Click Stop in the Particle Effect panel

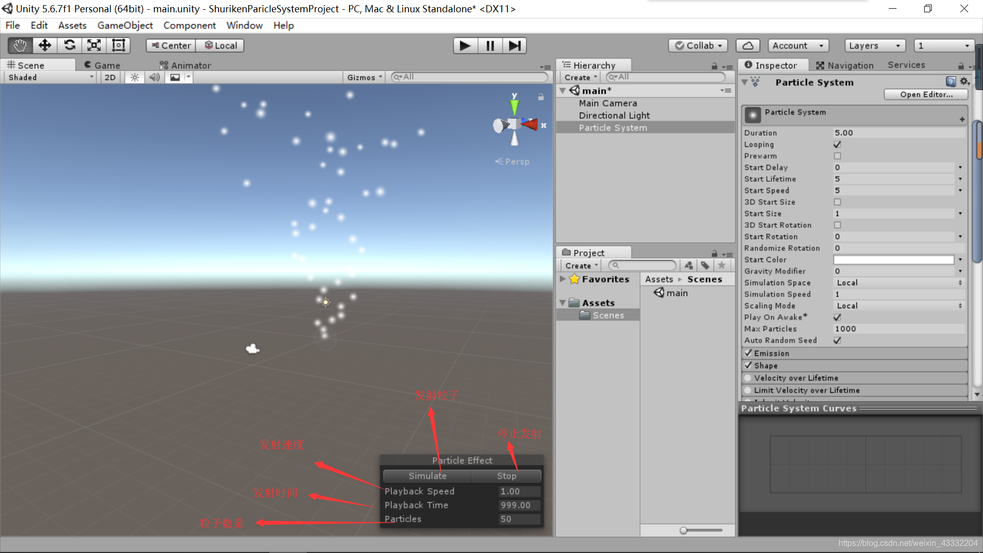coord(506,476)
